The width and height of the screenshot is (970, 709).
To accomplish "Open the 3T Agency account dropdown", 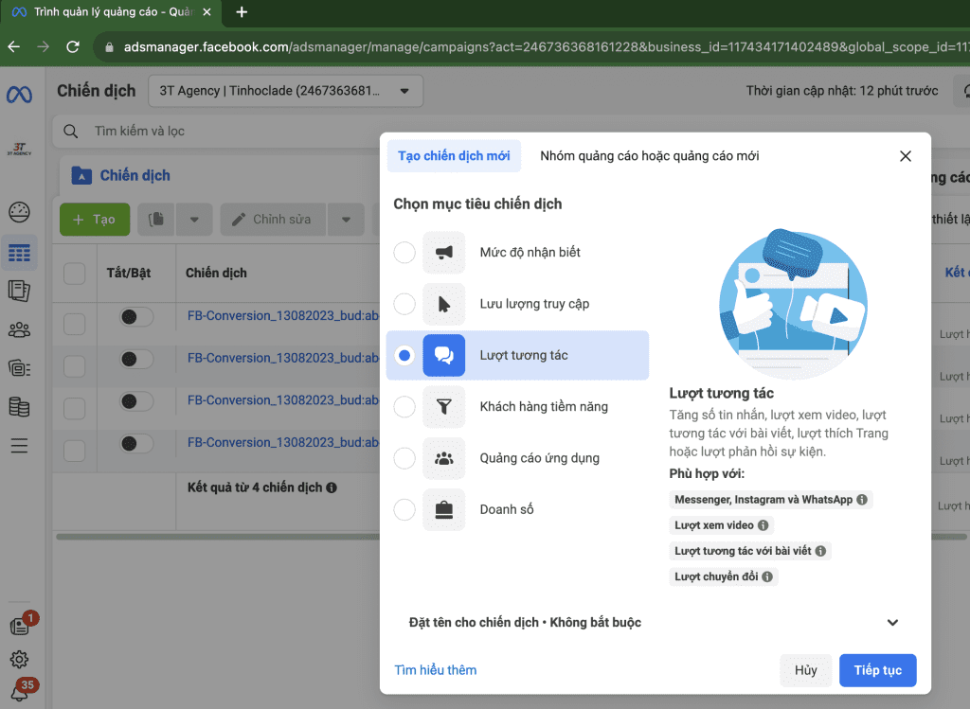I will [x=286, y=91].
